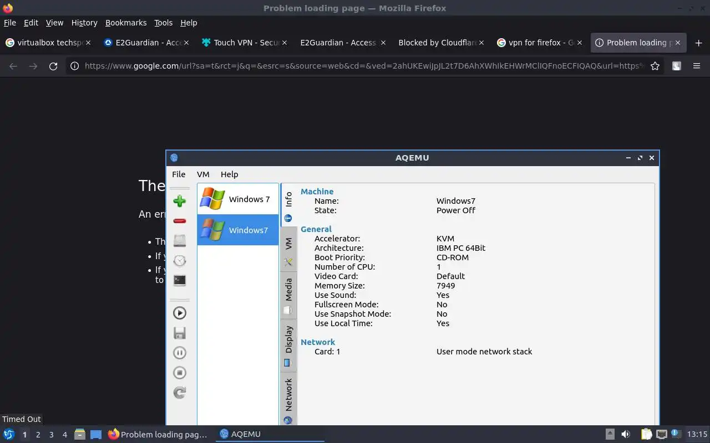Select the highlighted 'Windows7' virtual machine entry
710x443 pixels.
click(x=238, y=230)
